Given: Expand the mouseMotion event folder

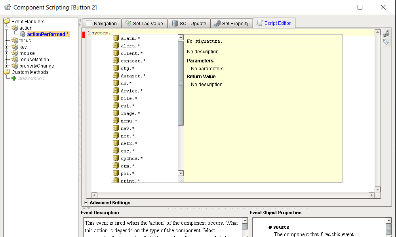Looking at the screenshot, I should click(7, 59).
